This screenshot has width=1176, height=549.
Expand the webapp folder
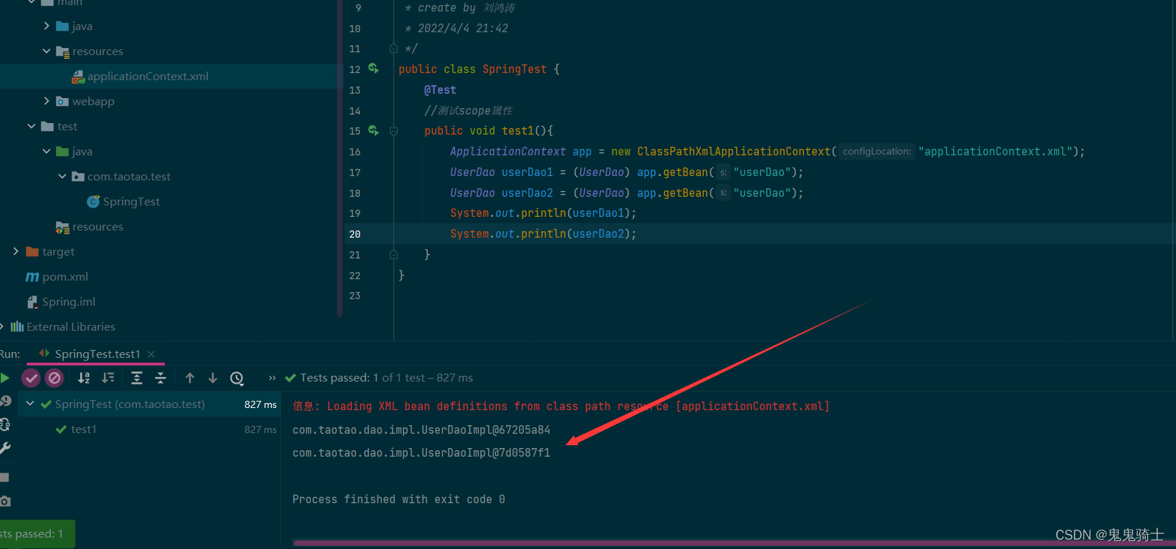pyautogui.click(x=47, y=101)
